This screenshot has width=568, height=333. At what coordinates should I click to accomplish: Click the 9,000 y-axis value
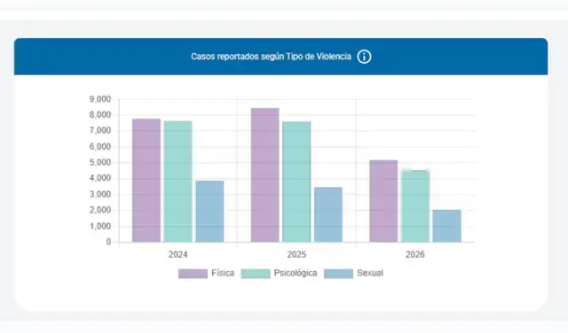click(100, 99)
